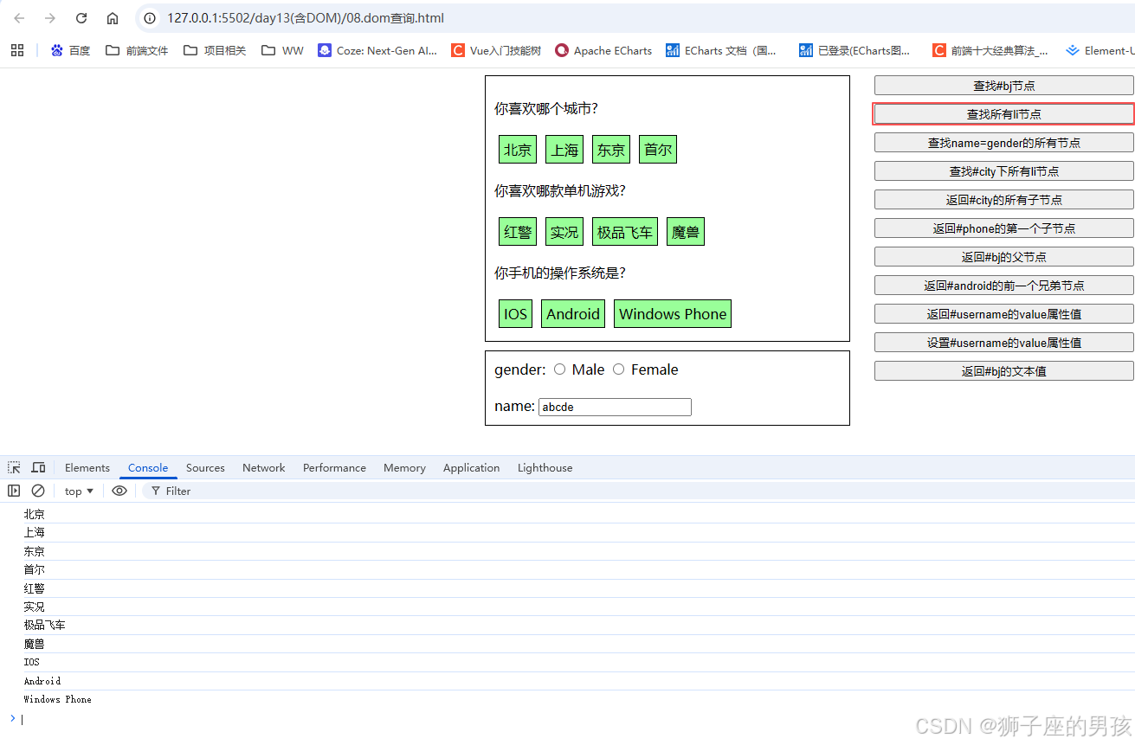Click the 查找所有li节点 button
The width and height of the screenshot is (1135, 745).
(1003, 113)
